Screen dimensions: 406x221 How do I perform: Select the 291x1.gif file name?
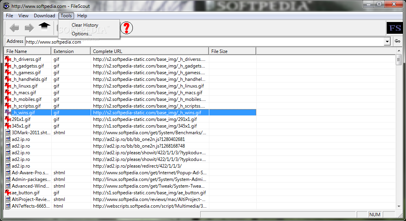click(21, 119)
